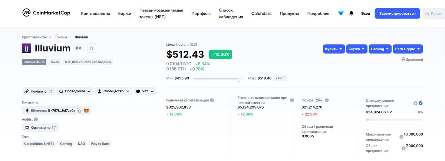This screenshot has width=445, height=161.
Task: Click the min-max price range bar
Action: coord(218,78)
